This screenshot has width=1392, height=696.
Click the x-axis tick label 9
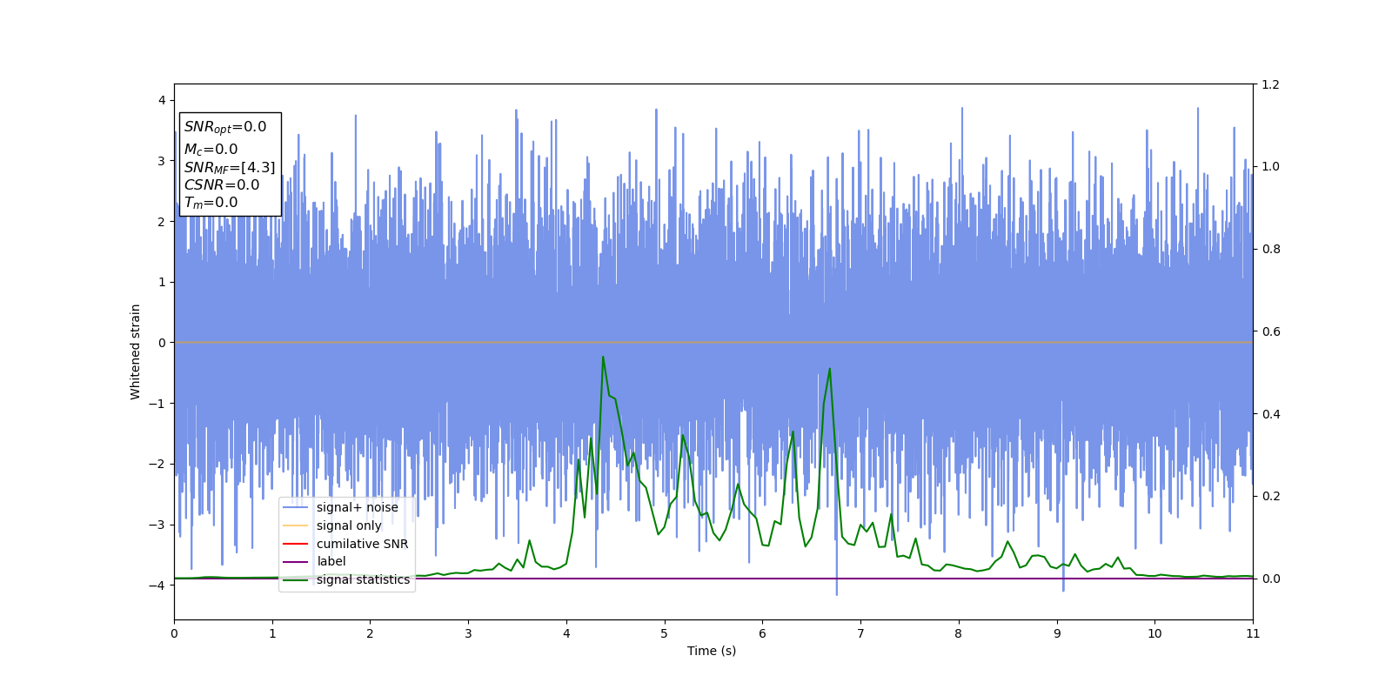click(x=1057, y=633)
